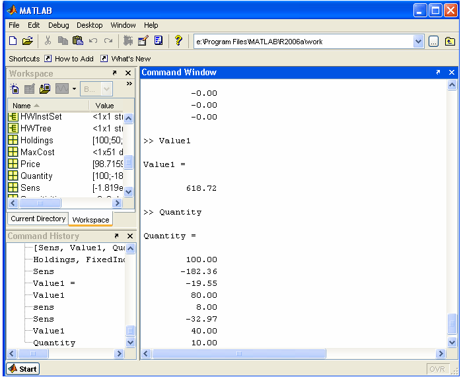The image size is (461, 379).
Task: Paste using the clipboard icon
Action: click(x=78, y=41)
